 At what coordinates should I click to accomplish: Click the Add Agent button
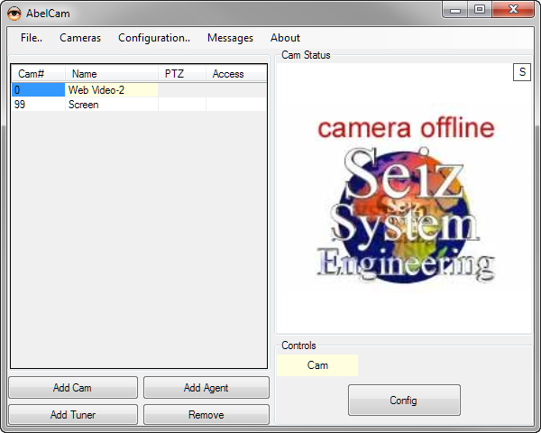pyautogui.click(x=206, y=387)
